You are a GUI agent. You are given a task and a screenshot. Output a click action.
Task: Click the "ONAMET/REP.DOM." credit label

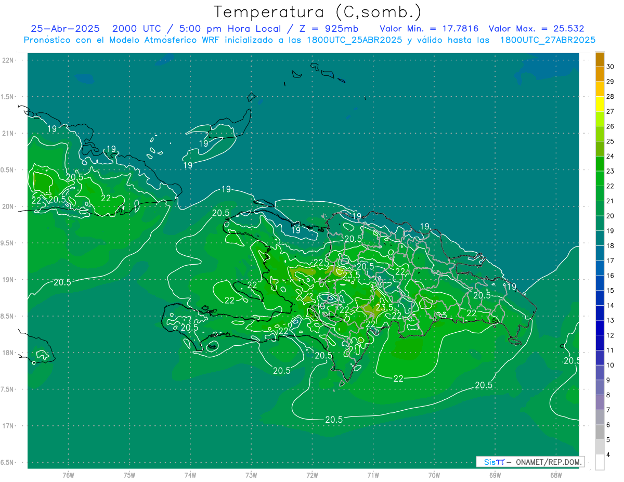click(x=548, y=462)
